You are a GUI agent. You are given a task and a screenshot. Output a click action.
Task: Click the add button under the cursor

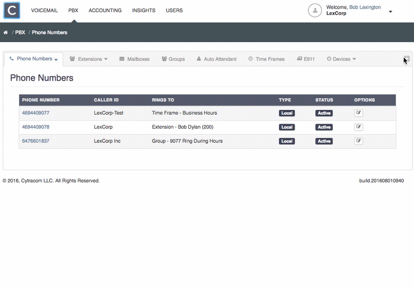click(x=407, y=59)
